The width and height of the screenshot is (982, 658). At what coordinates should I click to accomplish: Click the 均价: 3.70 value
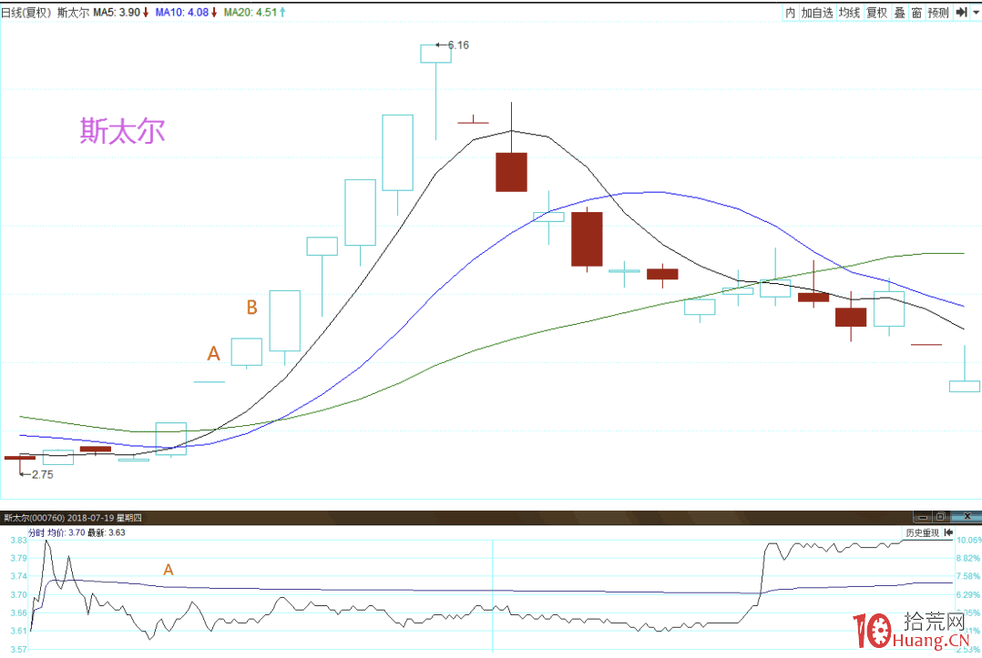[x=66, y=533]
